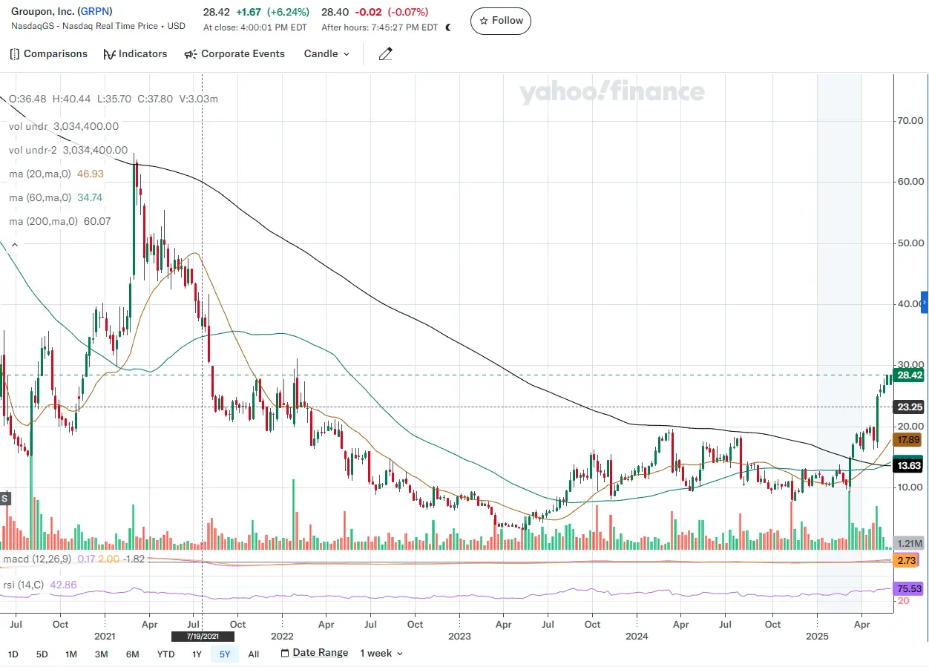Click the after-hours moon icon
The image size is (929, 667).
point(448,27)
